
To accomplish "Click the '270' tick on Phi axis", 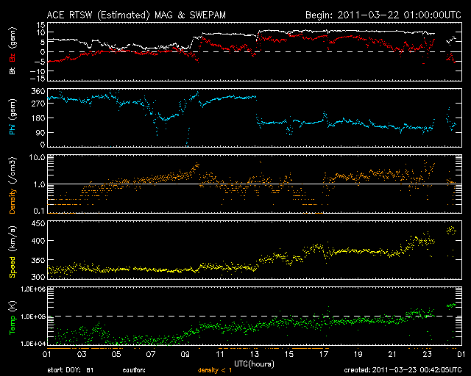I will (x=38, y=104).
